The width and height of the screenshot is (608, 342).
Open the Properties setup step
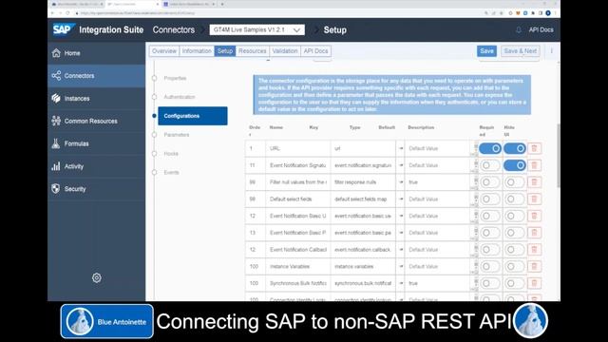coord(175,78)
